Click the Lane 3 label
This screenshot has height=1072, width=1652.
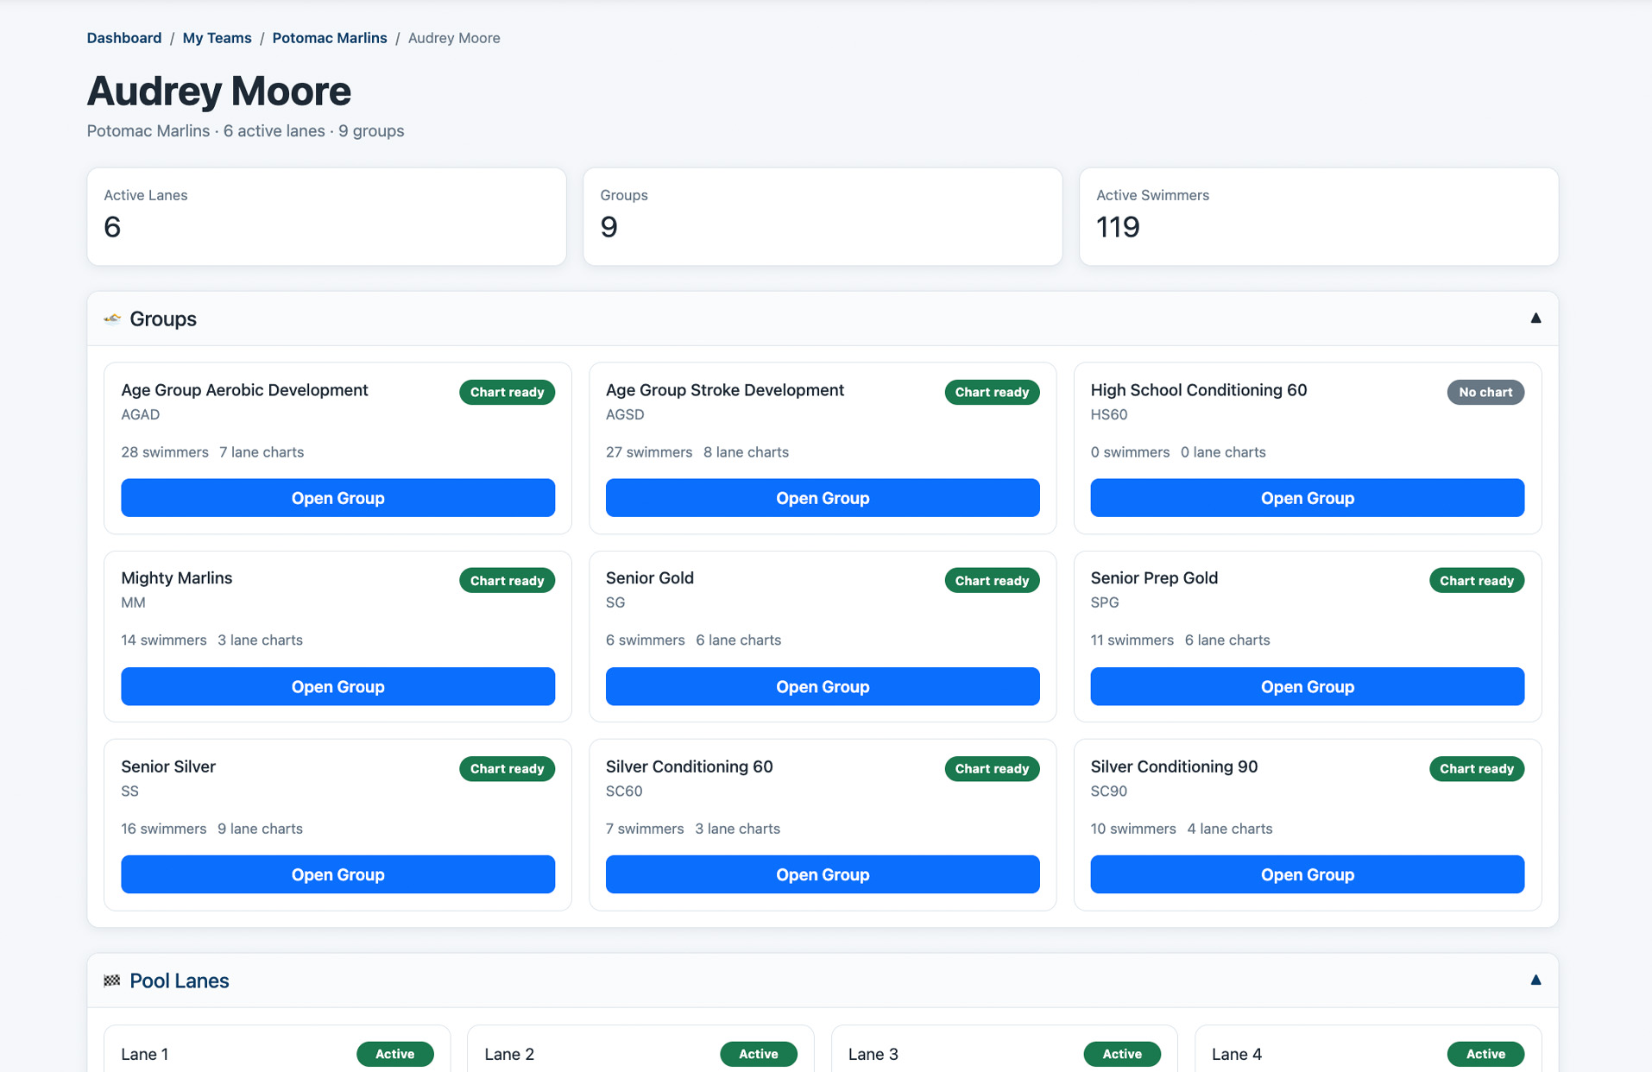click(x=873, y=1054)
